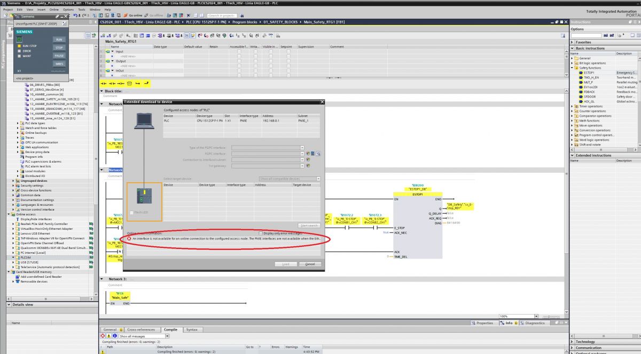Screen dimensions: 641x354
Task: Click the power LED icon in PLCSIM panel
Action: click(x=19, y=40)
